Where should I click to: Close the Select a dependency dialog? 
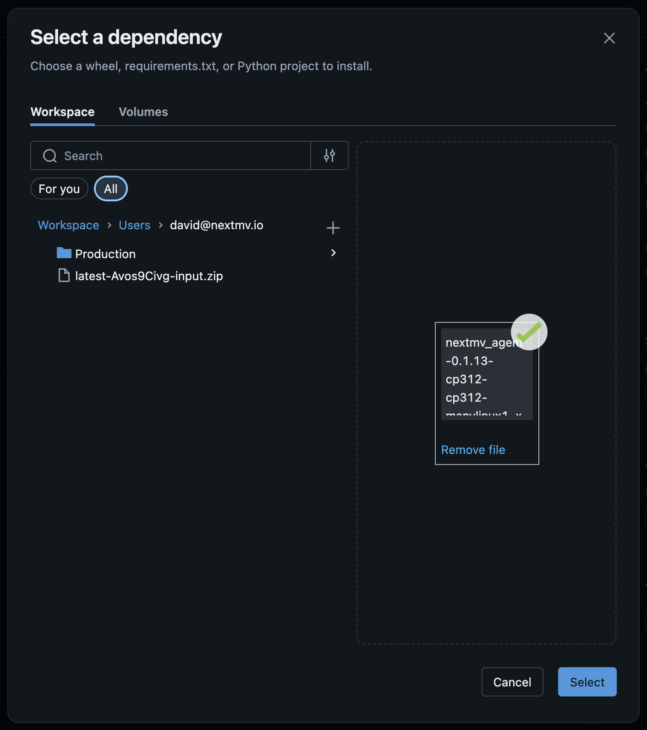pyautogui.click(x=609, y=38)
